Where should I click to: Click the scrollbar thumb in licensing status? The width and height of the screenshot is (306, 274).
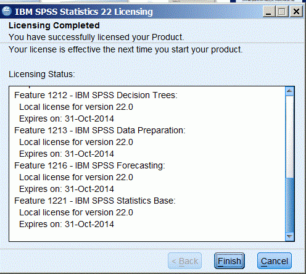(290, 205)
